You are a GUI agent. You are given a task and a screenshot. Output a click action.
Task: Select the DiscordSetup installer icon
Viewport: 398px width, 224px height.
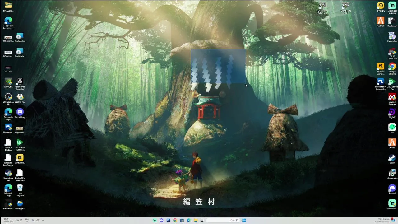(20, 114)
